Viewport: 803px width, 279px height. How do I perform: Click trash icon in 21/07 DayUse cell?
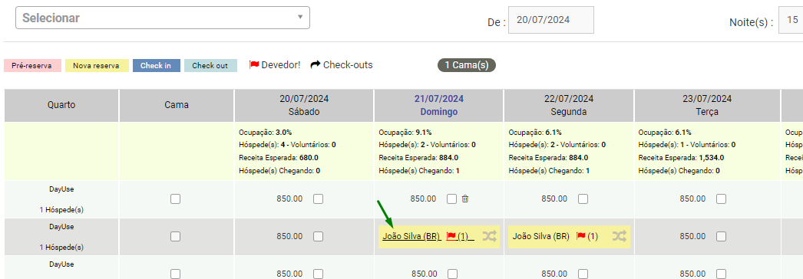(465, 199)
